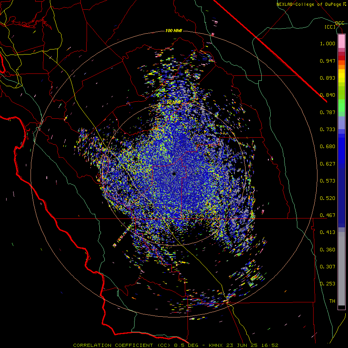Screen dimensions: 348x348
Task: Click the 0.733 legend value
Action: (328, 130)
